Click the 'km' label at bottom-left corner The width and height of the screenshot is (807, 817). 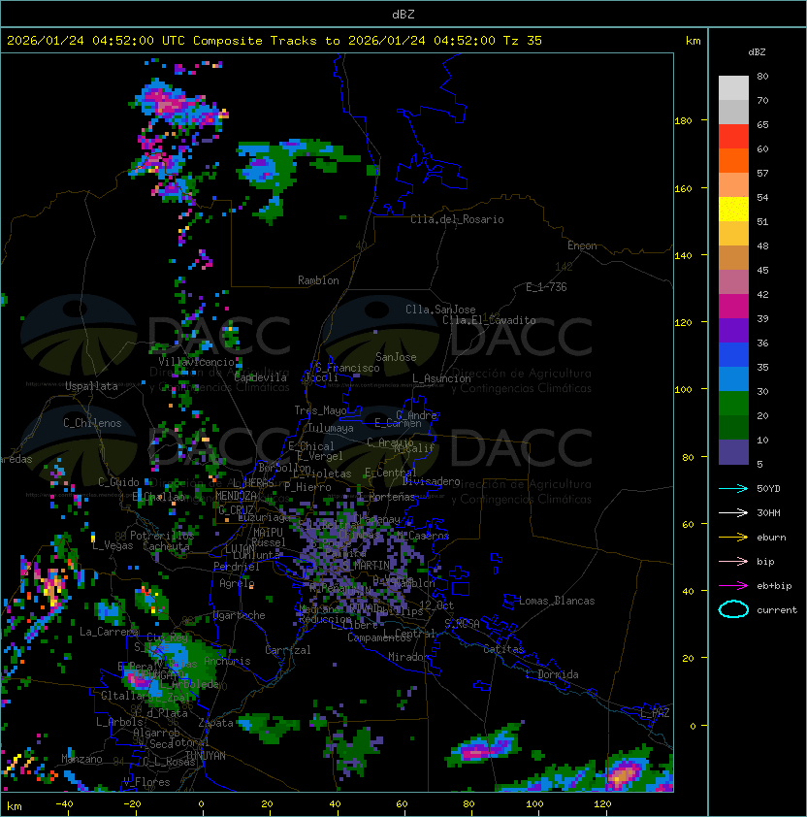[15, 806]
